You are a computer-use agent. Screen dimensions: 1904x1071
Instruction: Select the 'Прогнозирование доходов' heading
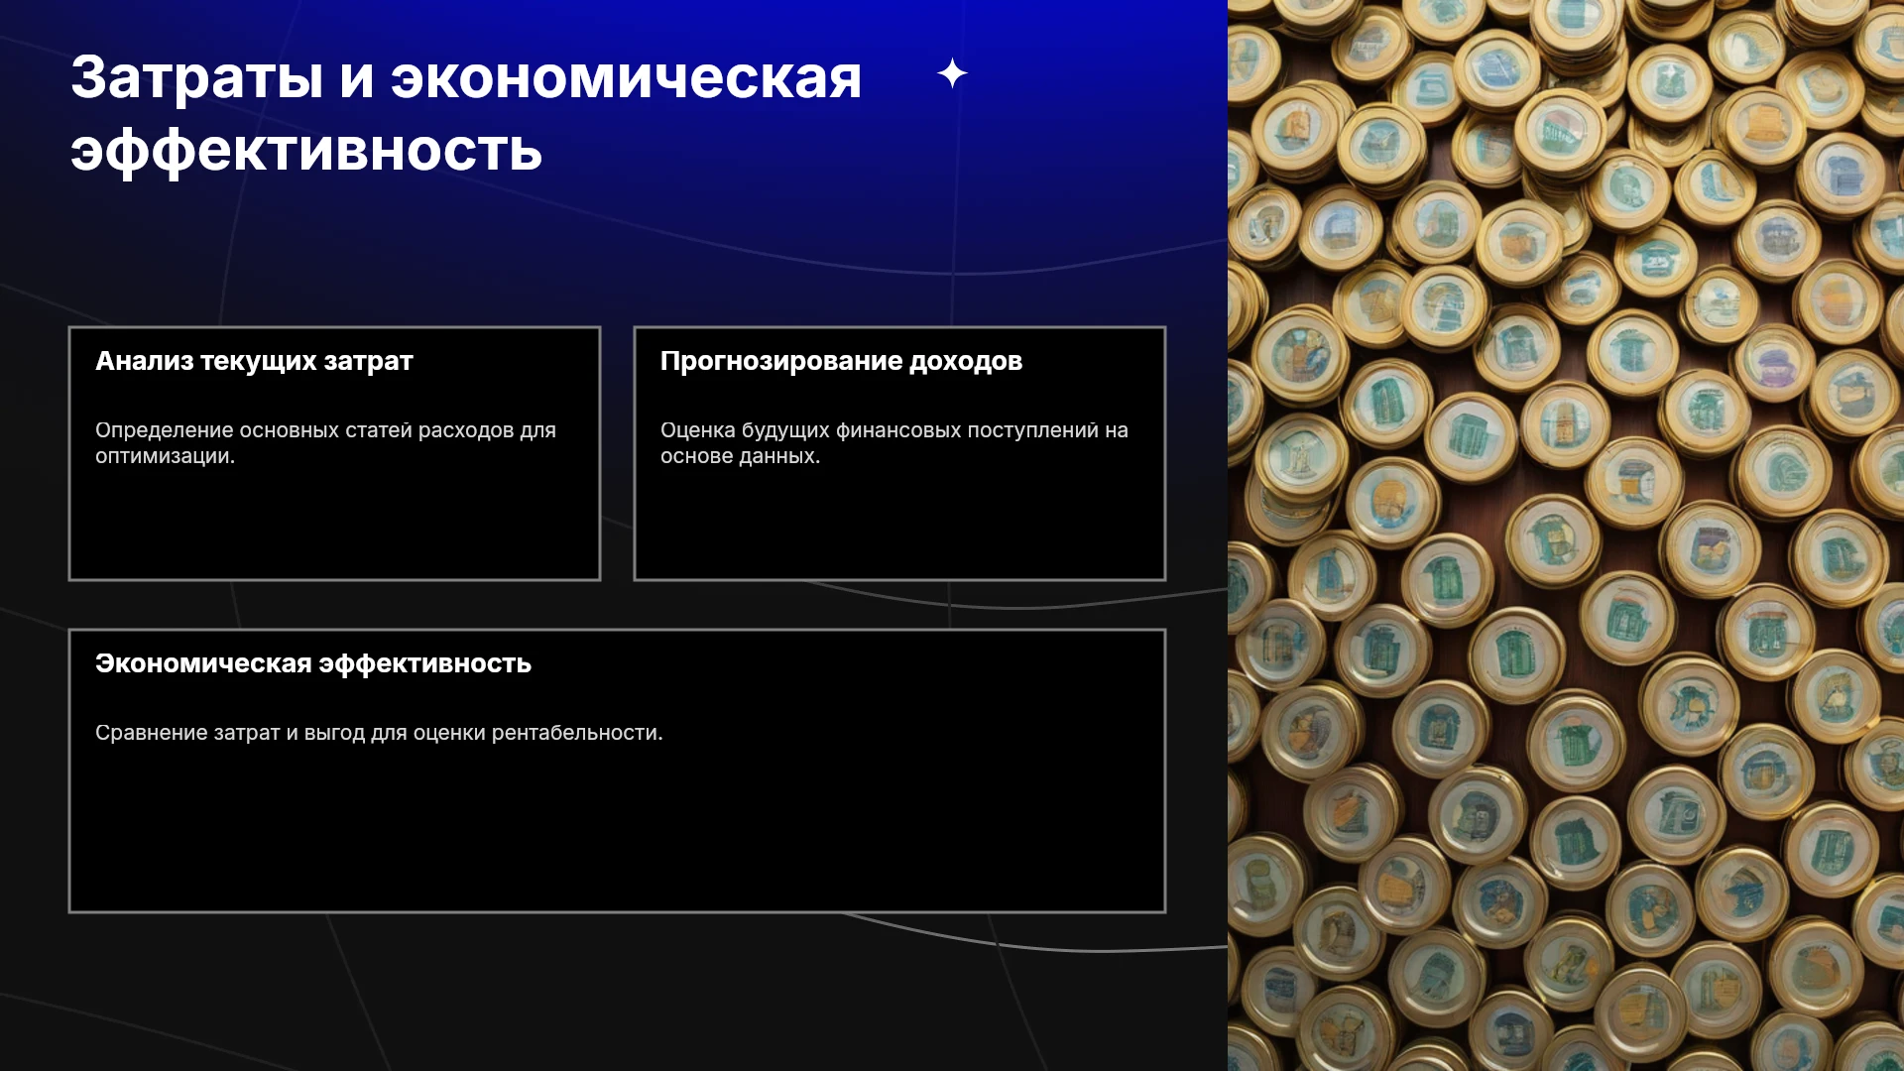[x=841, y=361]
